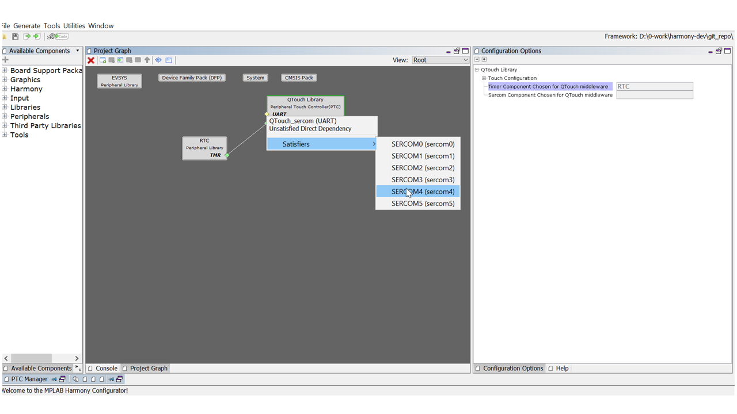Click the collapse-all minus icon in Configuration Options

coord(477,60)
